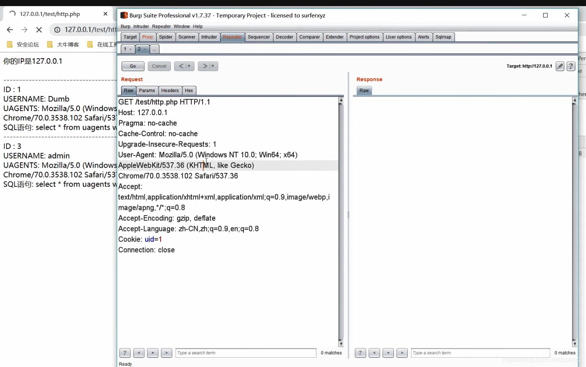Close Repeater request tab 2
Screen dimensions: 586x367
coord(145,49)
